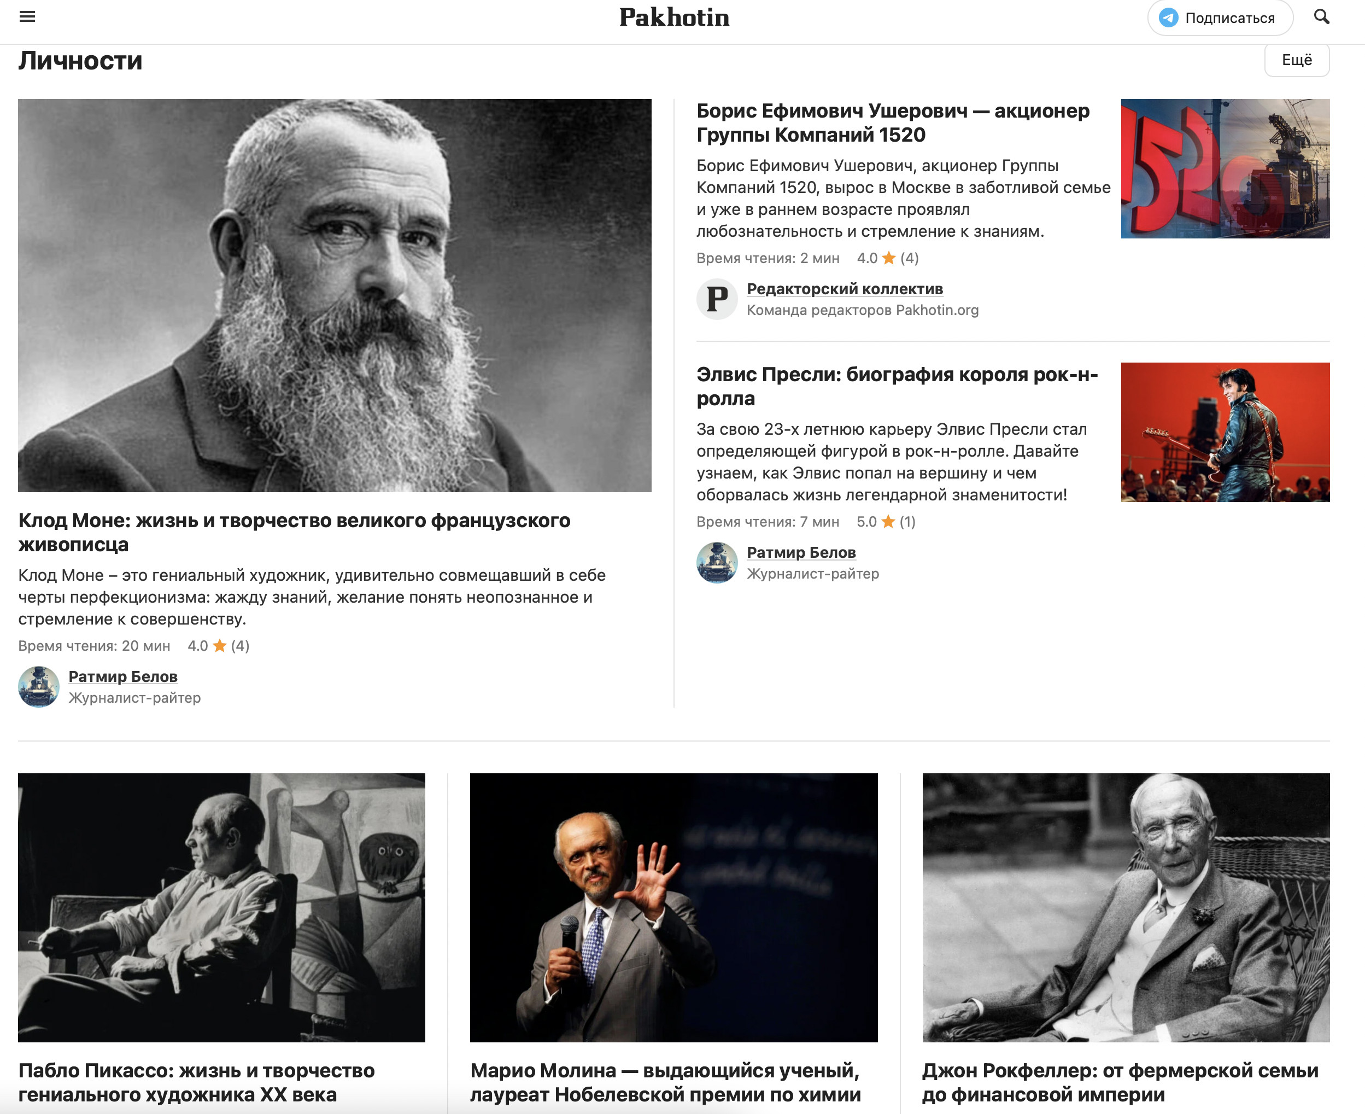Open the 1520 company thumbnail
Image resolution: width=1365 pixels, height=1114 pixels.
pyautogui.click(x=1225, y=169)
